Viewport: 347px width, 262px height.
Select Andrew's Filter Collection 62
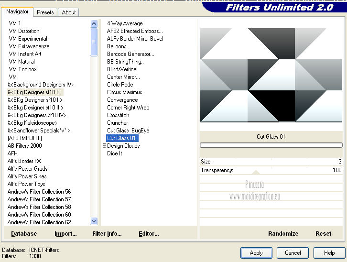[39, 222]
